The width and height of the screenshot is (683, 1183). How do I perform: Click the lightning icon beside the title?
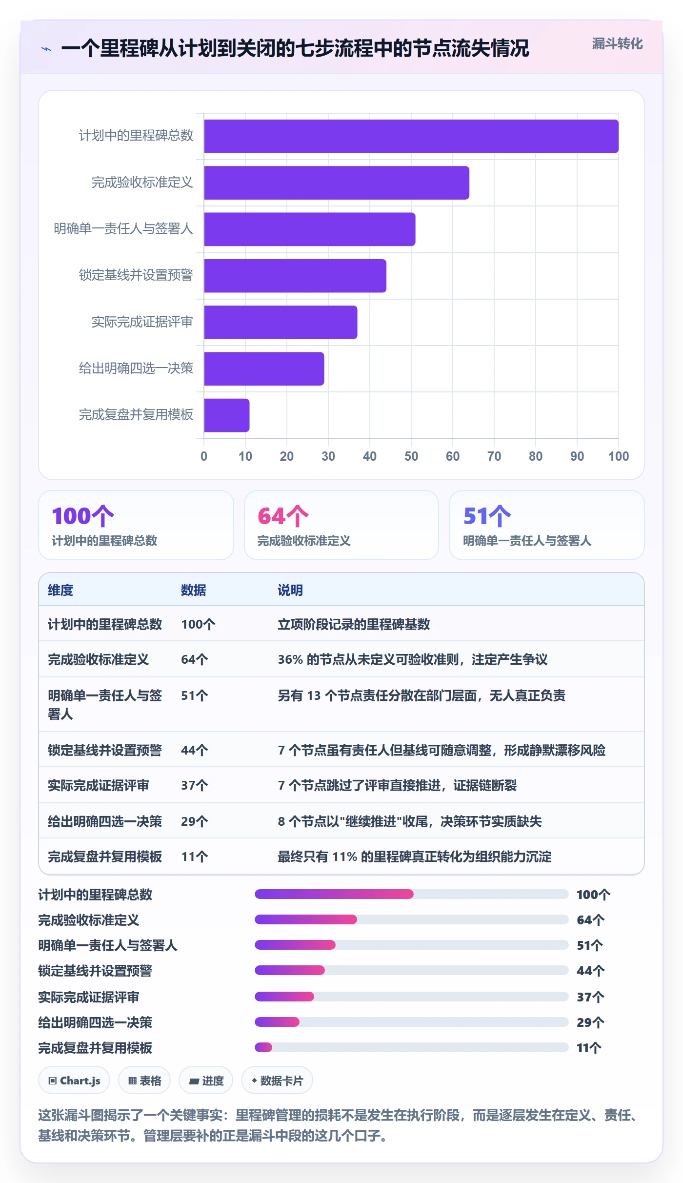pyautogui.click(x=46, y=49)
